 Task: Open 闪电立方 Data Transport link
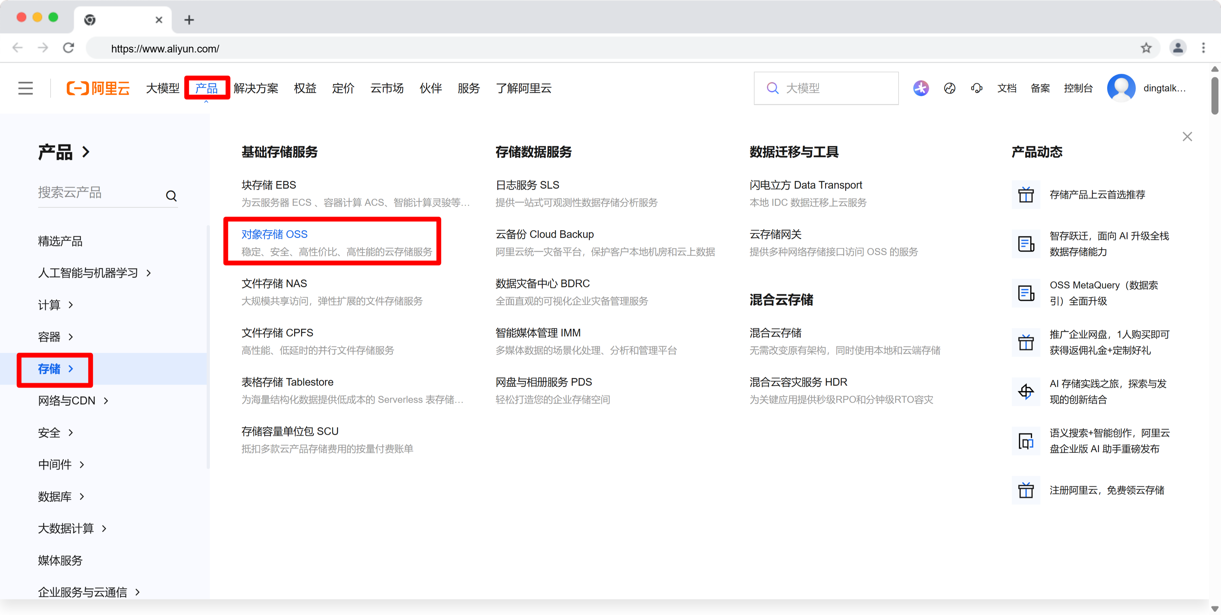click(806, 185)
